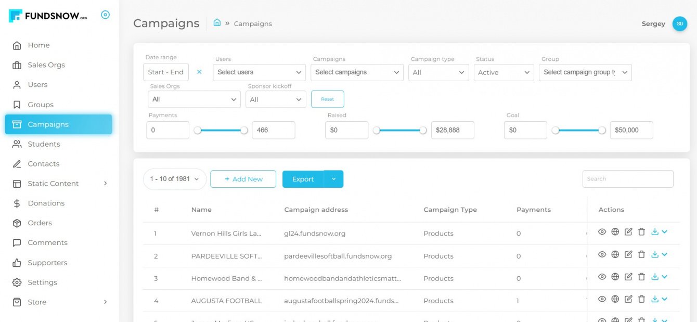The width and height of the screenshot is (697, 322).
Task: Open Sales Orgs in sidebar
Action: click(x=58, y=65)
